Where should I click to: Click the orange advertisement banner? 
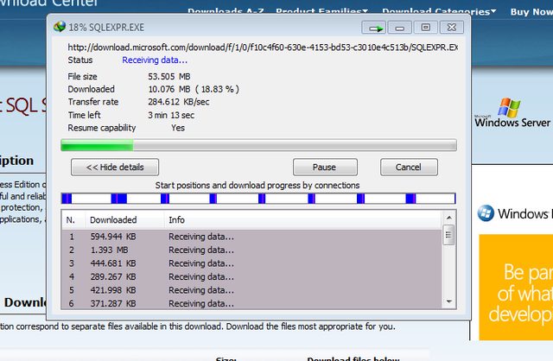[x=516, y=288]
